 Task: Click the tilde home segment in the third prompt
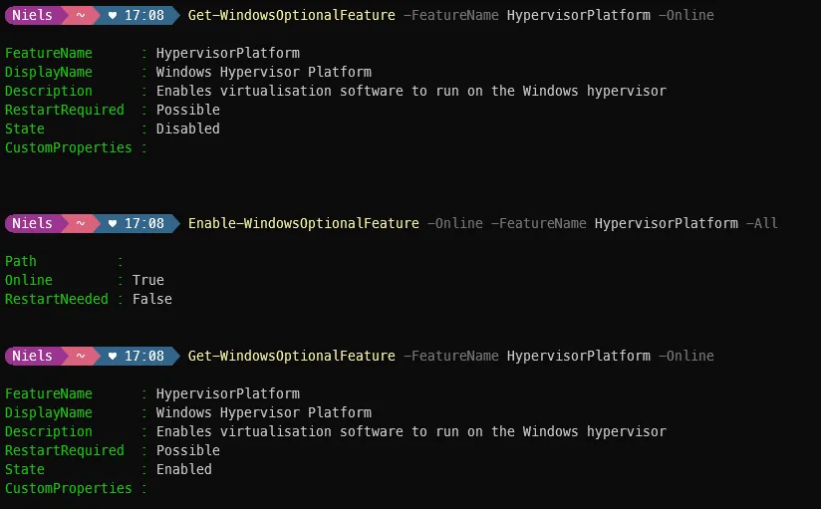76,356
